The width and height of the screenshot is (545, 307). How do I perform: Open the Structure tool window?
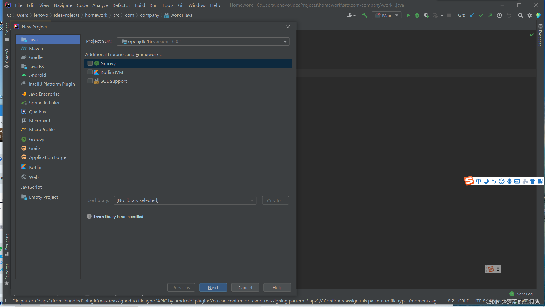(x=7, y=244)
